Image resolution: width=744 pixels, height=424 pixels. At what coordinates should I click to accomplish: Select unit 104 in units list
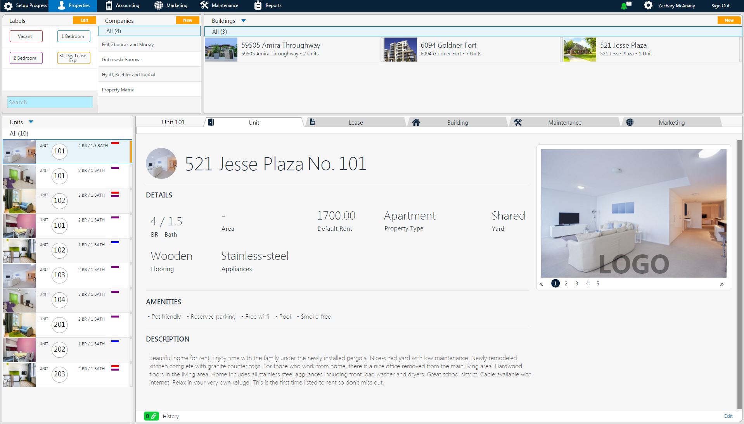click(x=67, y=300)
